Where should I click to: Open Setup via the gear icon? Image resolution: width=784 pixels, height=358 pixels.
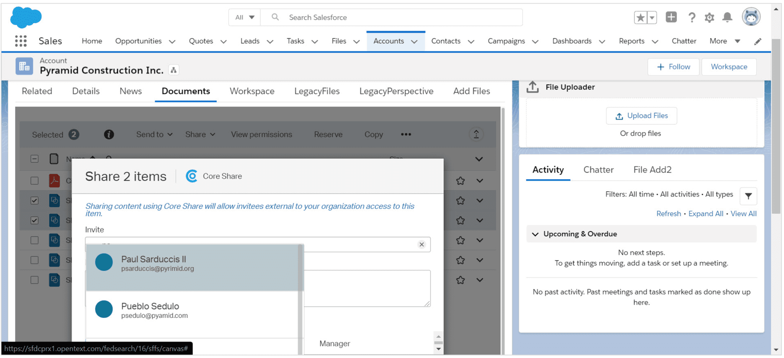(709, 17)
